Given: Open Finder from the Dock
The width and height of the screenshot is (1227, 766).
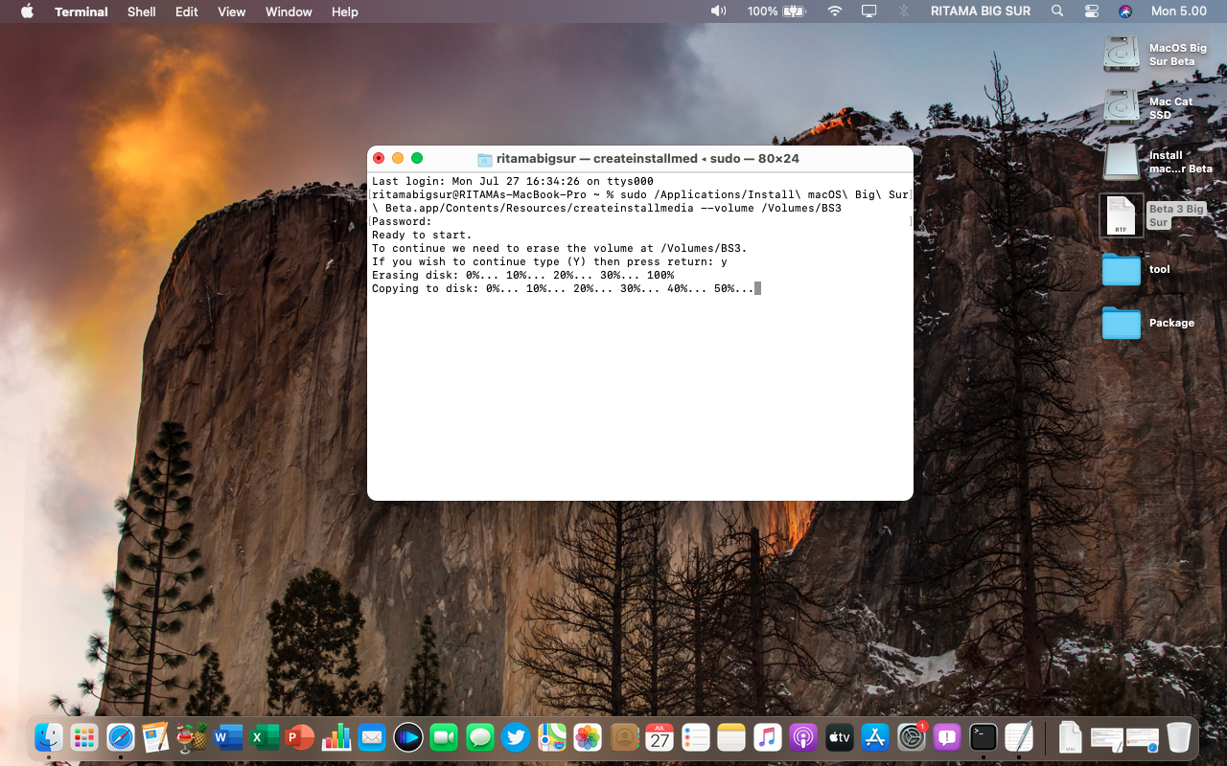Looking at the screenshot, I should tap(49, 737).
